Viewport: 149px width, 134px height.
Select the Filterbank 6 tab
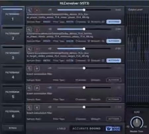coord(13,113)
